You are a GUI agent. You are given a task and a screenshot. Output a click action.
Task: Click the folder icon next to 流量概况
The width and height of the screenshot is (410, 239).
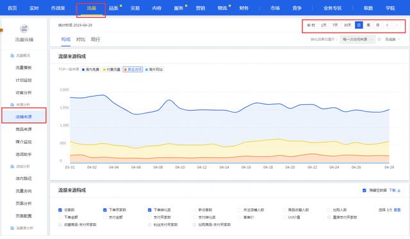coord(12,56)
